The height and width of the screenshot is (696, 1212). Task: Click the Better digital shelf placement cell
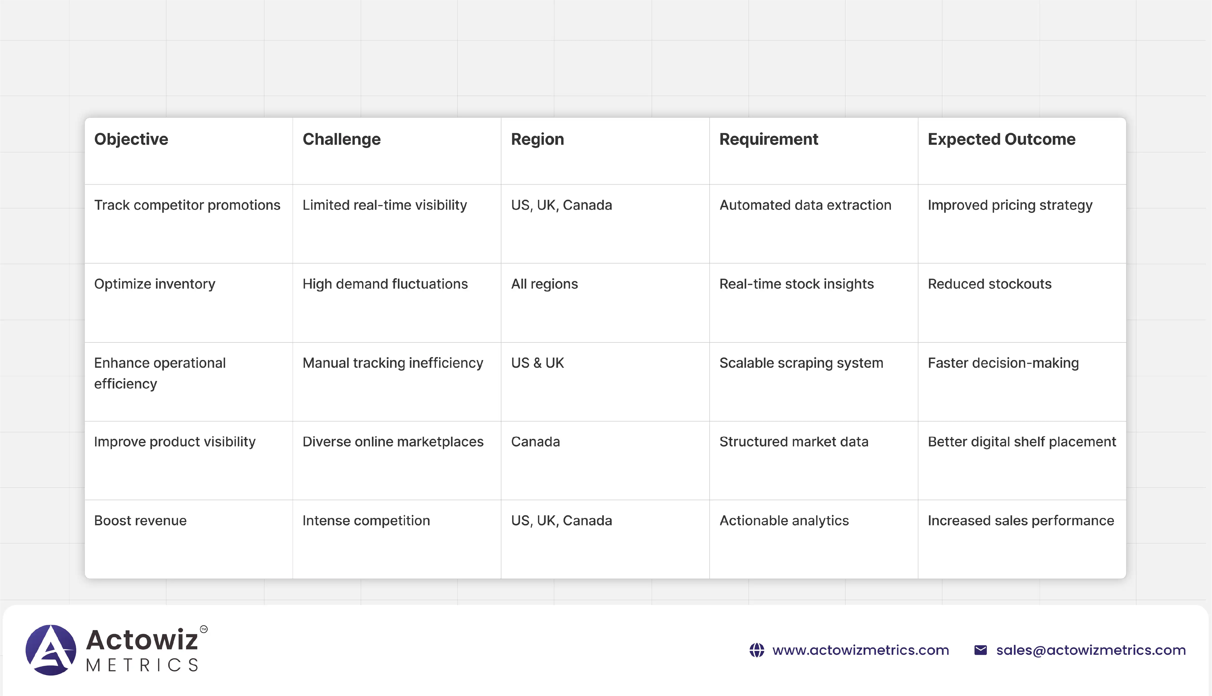1022,442
